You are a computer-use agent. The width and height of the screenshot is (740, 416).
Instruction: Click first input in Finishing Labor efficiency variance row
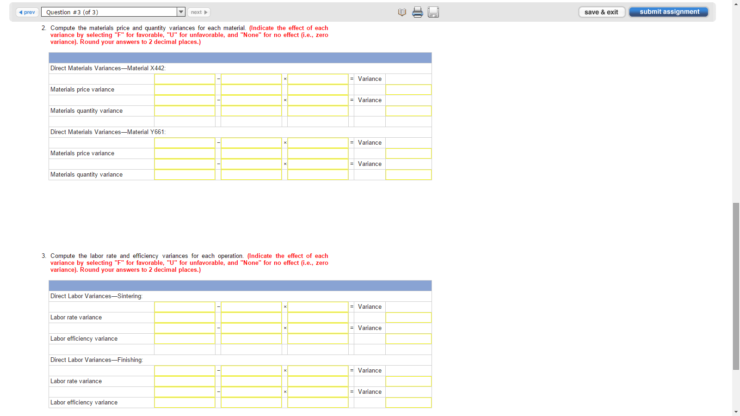[185, 403]
